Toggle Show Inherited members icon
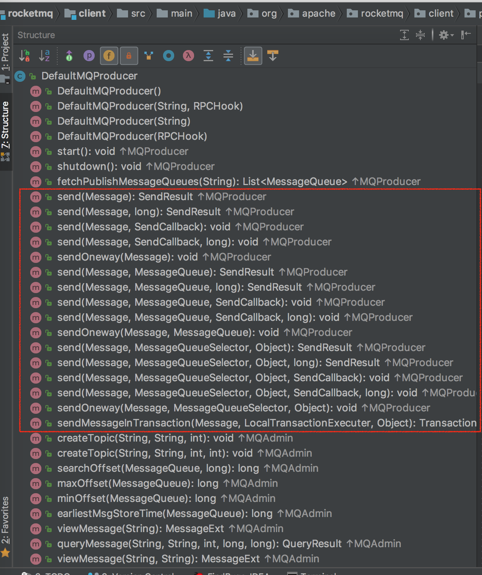The height and width of the screenshot is (575, 482). click(x=69, y=56)
